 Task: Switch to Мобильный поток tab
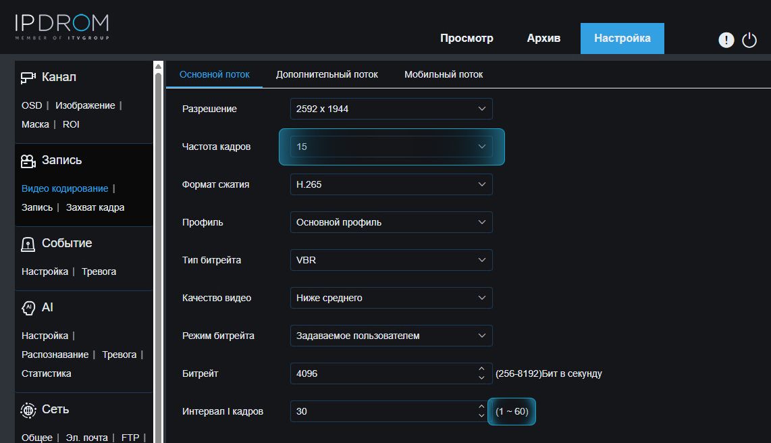pos(444,74)
